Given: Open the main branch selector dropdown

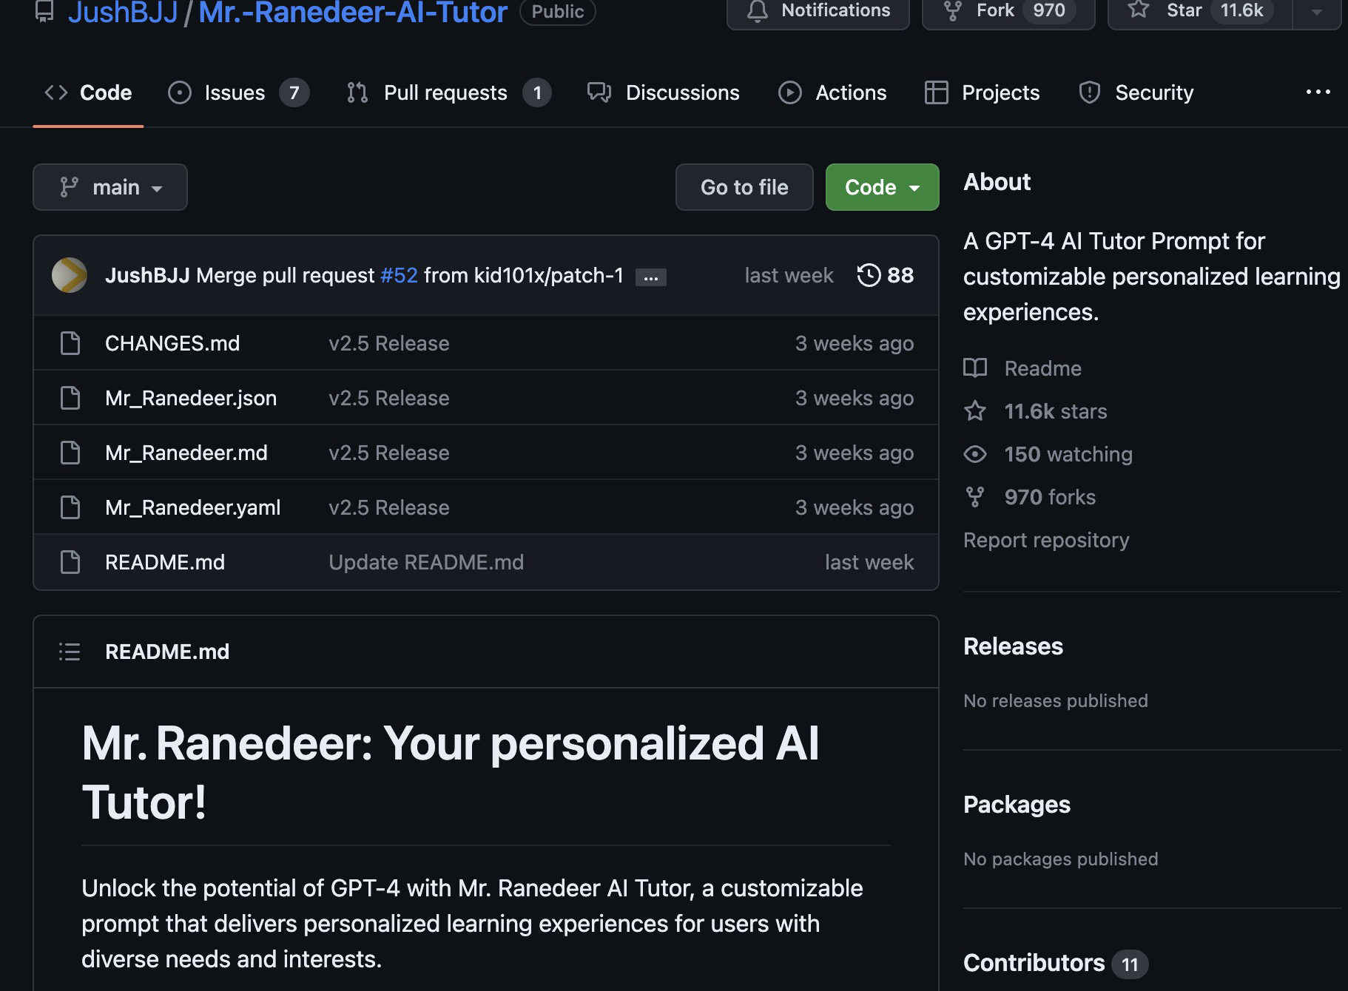Looking at the screenshot, I should [x=110, y=187].
